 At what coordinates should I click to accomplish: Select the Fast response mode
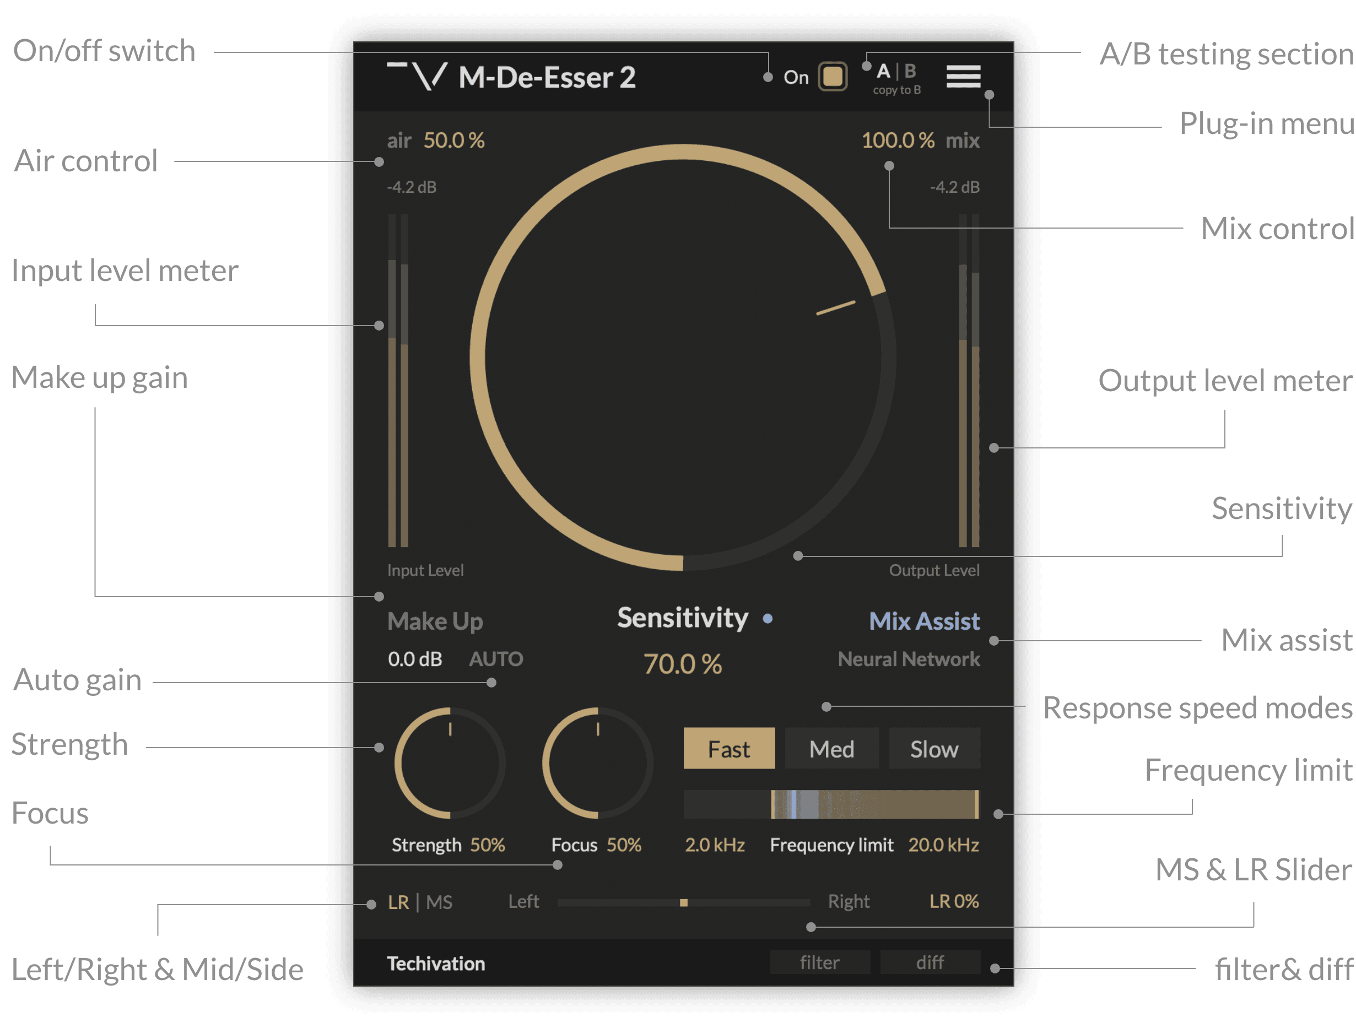click(x=729, y=749)
